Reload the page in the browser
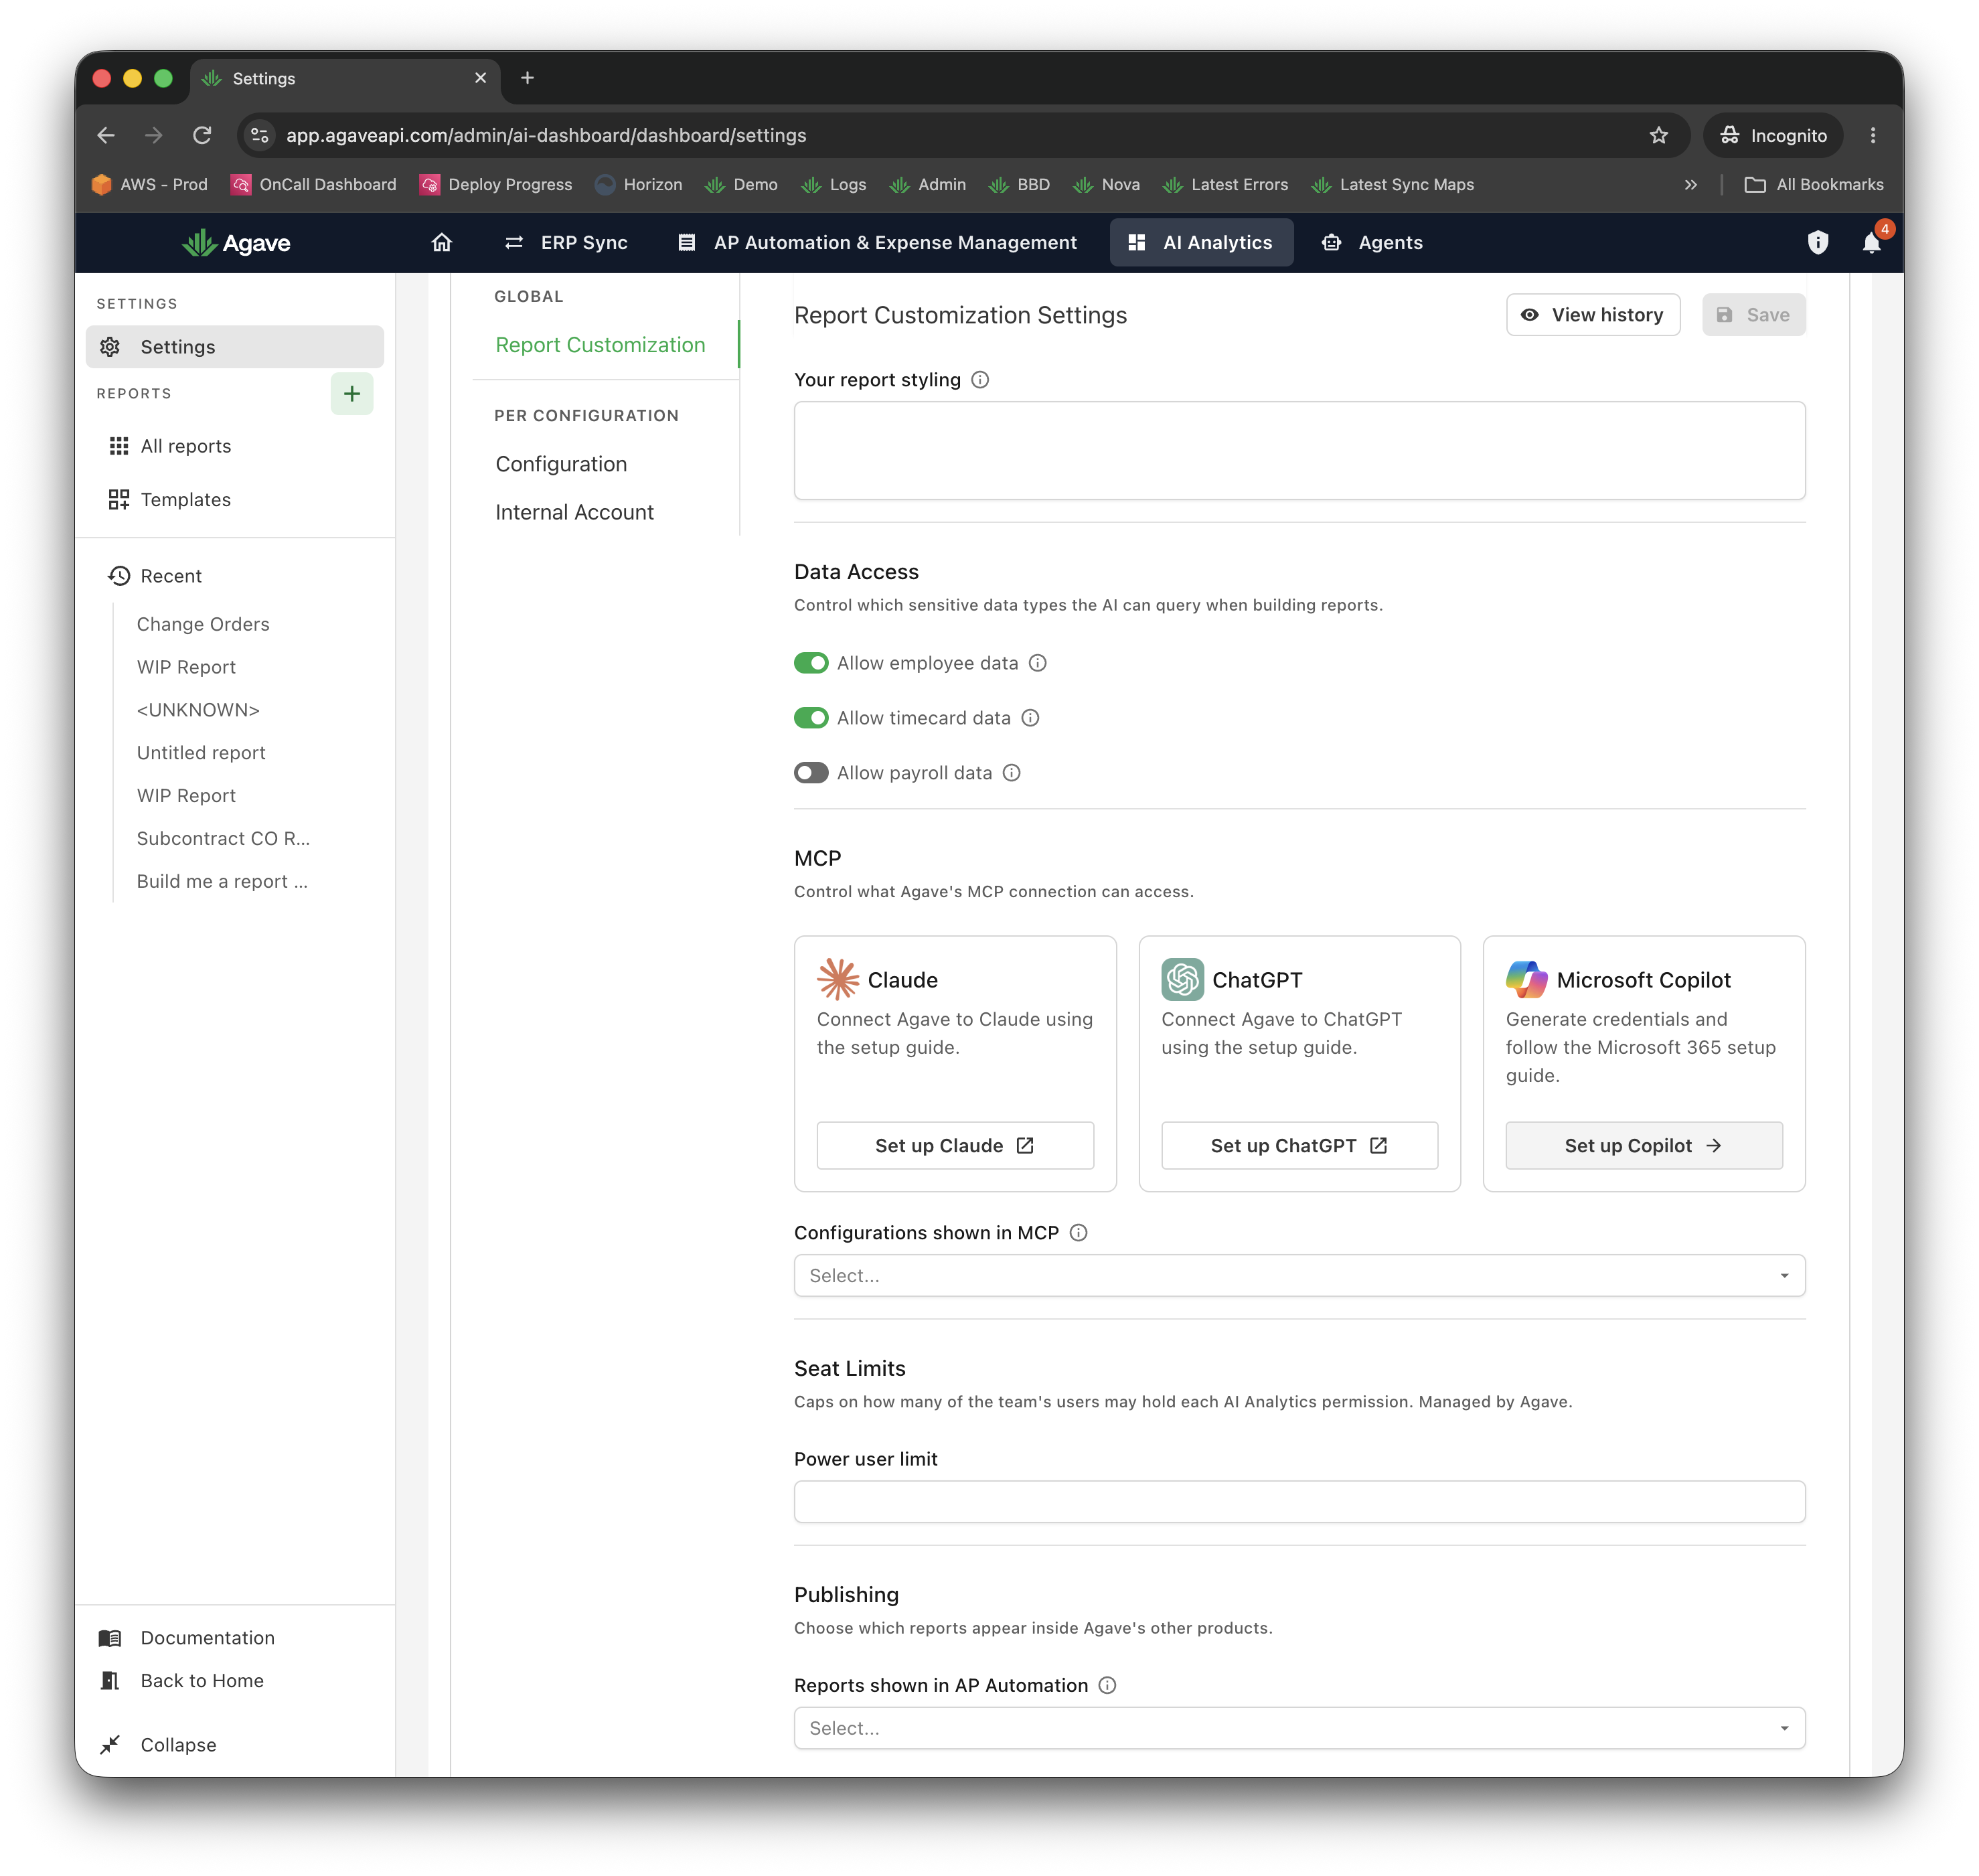The width and height of the screenshot is (1979, 1876). pyautogui.click(x=202, y=135)
